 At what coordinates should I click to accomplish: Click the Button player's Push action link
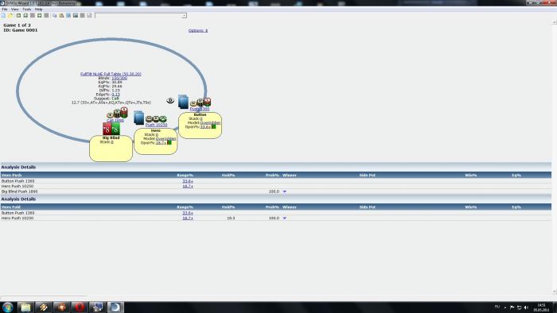(x=200, y=109)
